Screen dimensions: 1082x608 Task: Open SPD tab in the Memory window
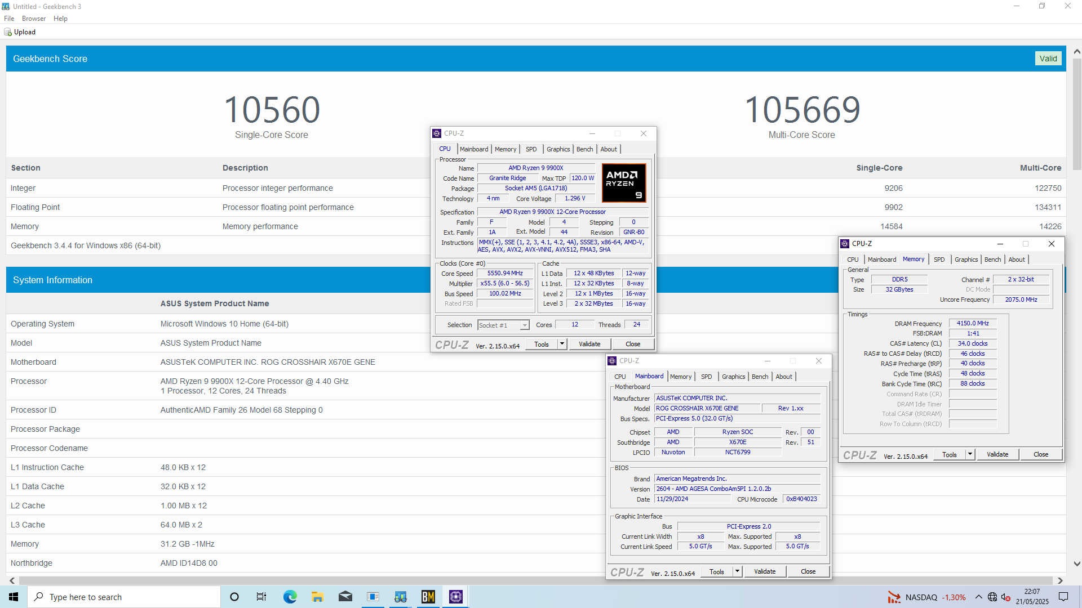(939, 260)
